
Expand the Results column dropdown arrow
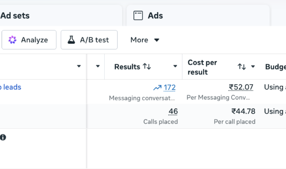[x=175, y=66]
